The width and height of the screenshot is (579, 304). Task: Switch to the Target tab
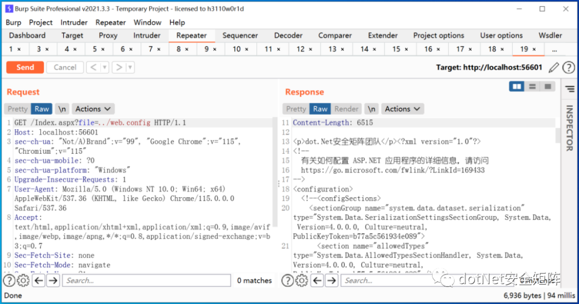click(x=72, y=35)
